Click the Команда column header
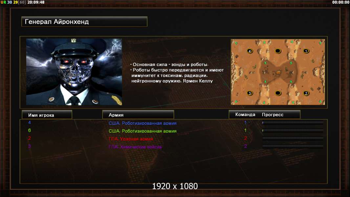 (245, 115)
